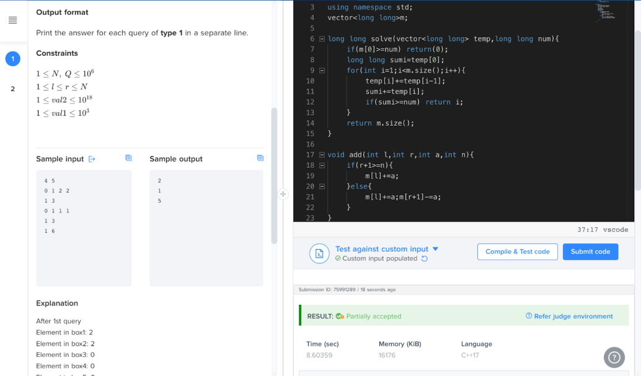The width and height of the screenshot is (641, 376).
Task: Open the floating question mark help button
Action: 614,357
